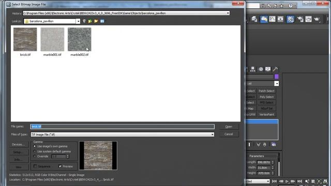The image size is (331, 186).
Task: Click Patch Select modifier button
Action: click(x=266, y=91)
